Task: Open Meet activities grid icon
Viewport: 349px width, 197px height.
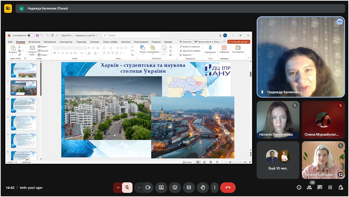Action: (x=330, y=187)
